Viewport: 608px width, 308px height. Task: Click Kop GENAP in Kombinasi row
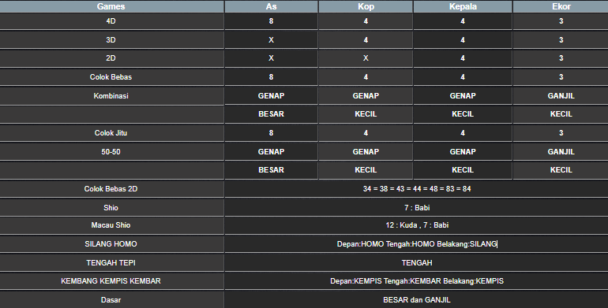click(x=366, y=96)
